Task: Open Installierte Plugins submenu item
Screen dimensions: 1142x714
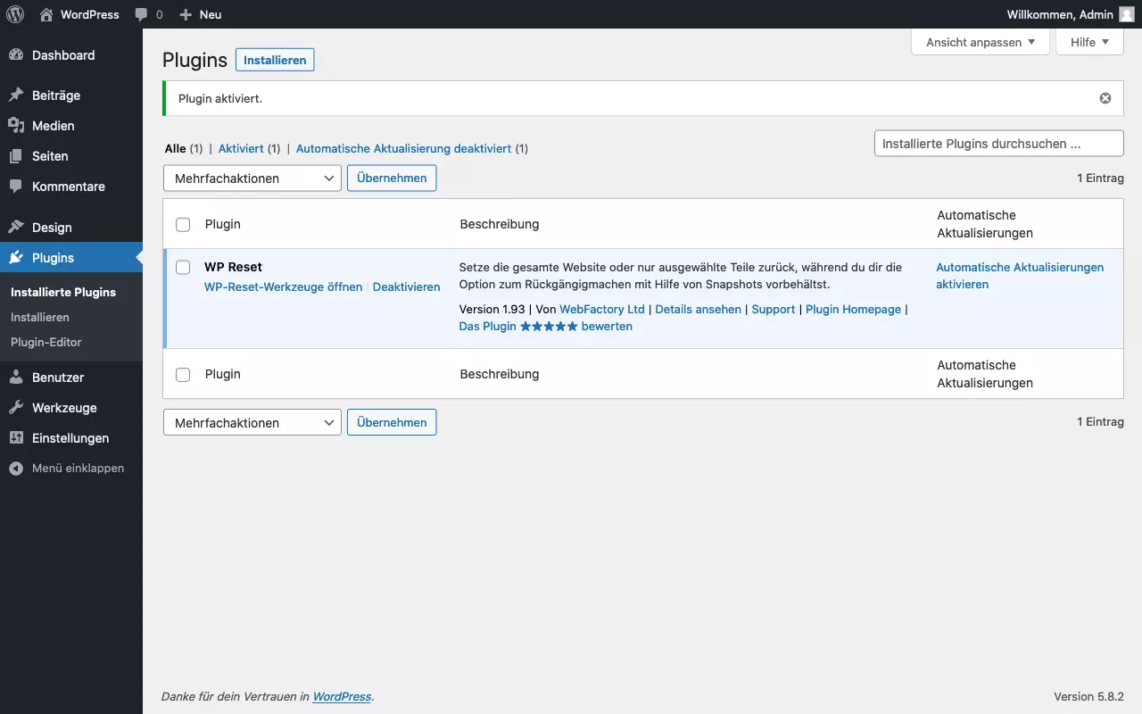Action: (63, 292)
